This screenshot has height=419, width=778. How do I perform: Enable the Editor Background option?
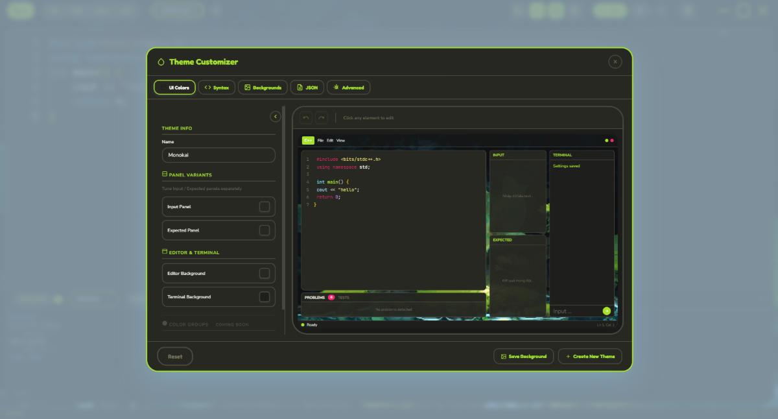click(265, 272)
